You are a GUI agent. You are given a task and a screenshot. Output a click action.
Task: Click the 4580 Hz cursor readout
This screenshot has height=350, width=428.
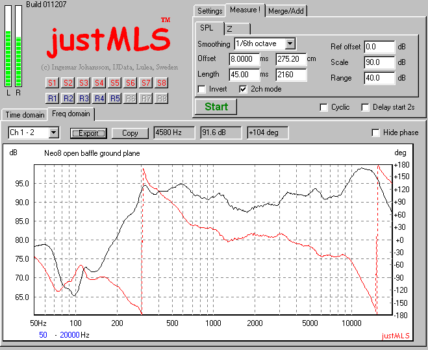coord(174,132)
